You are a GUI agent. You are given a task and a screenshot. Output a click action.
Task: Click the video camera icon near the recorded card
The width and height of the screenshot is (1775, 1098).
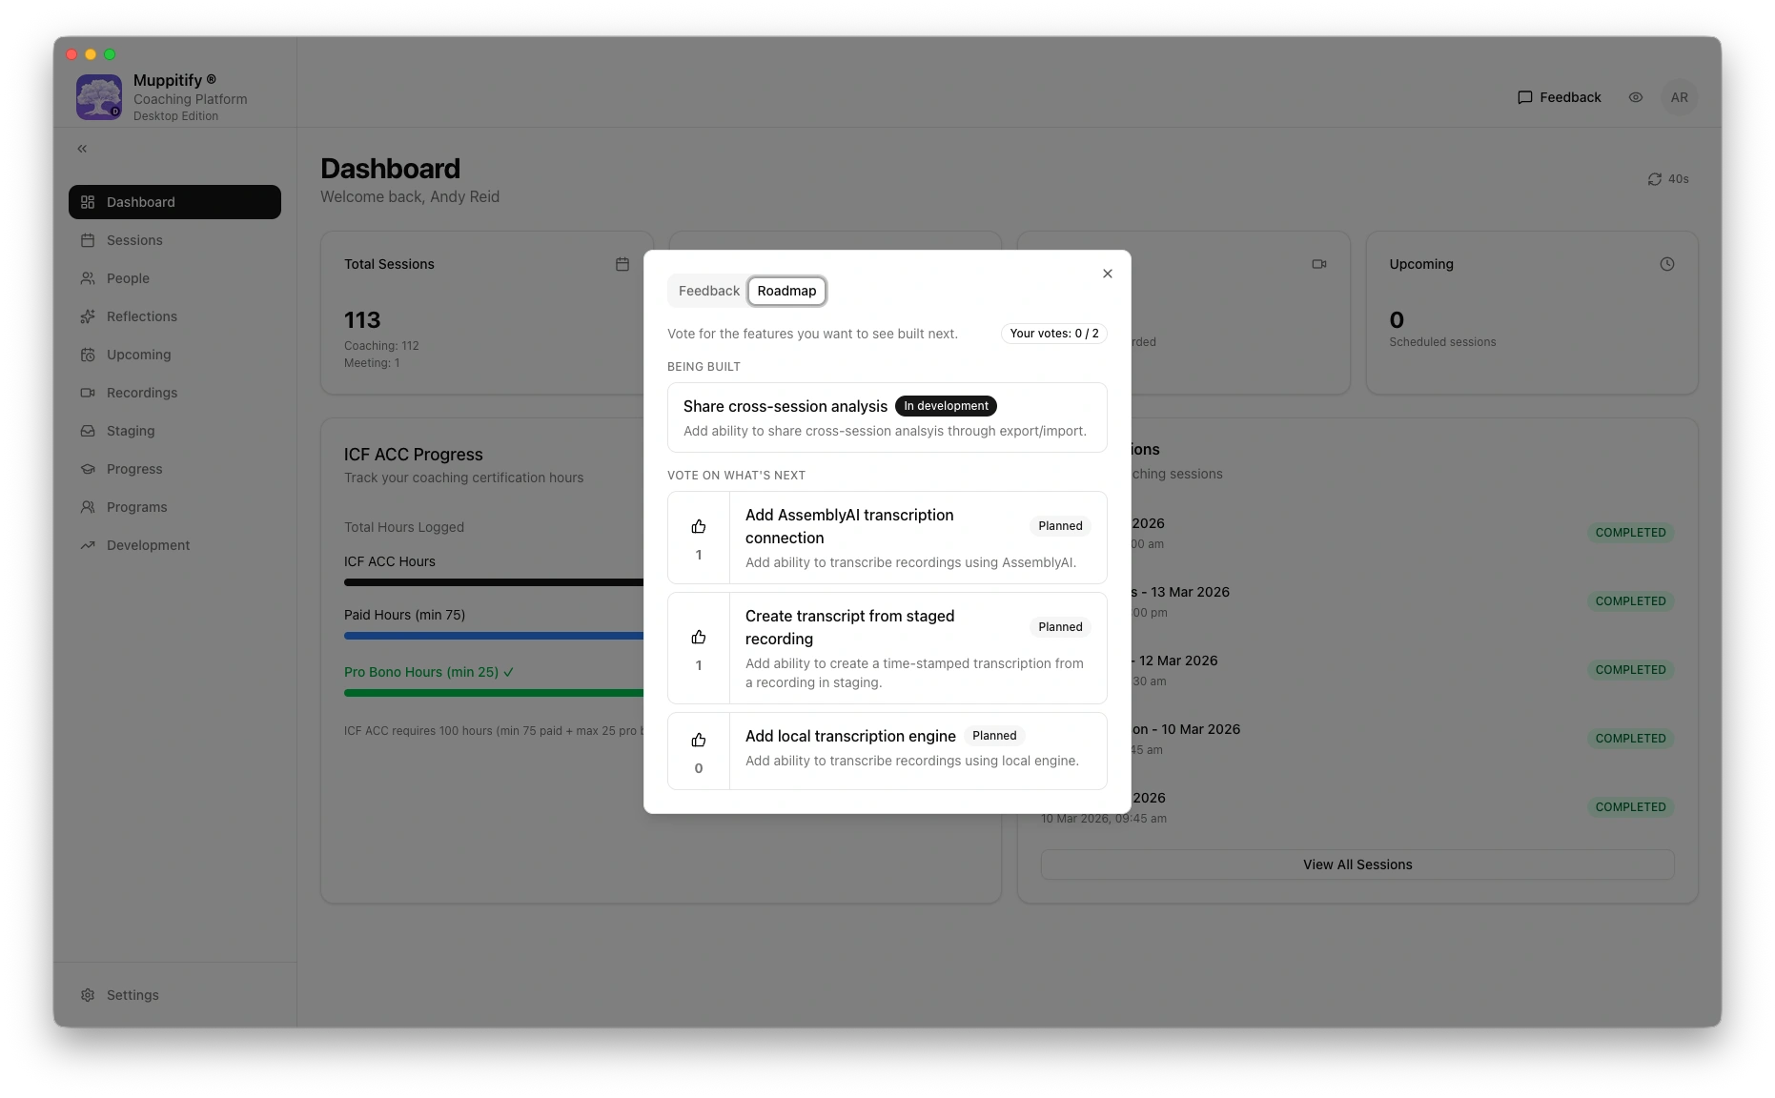[1319, 264]
